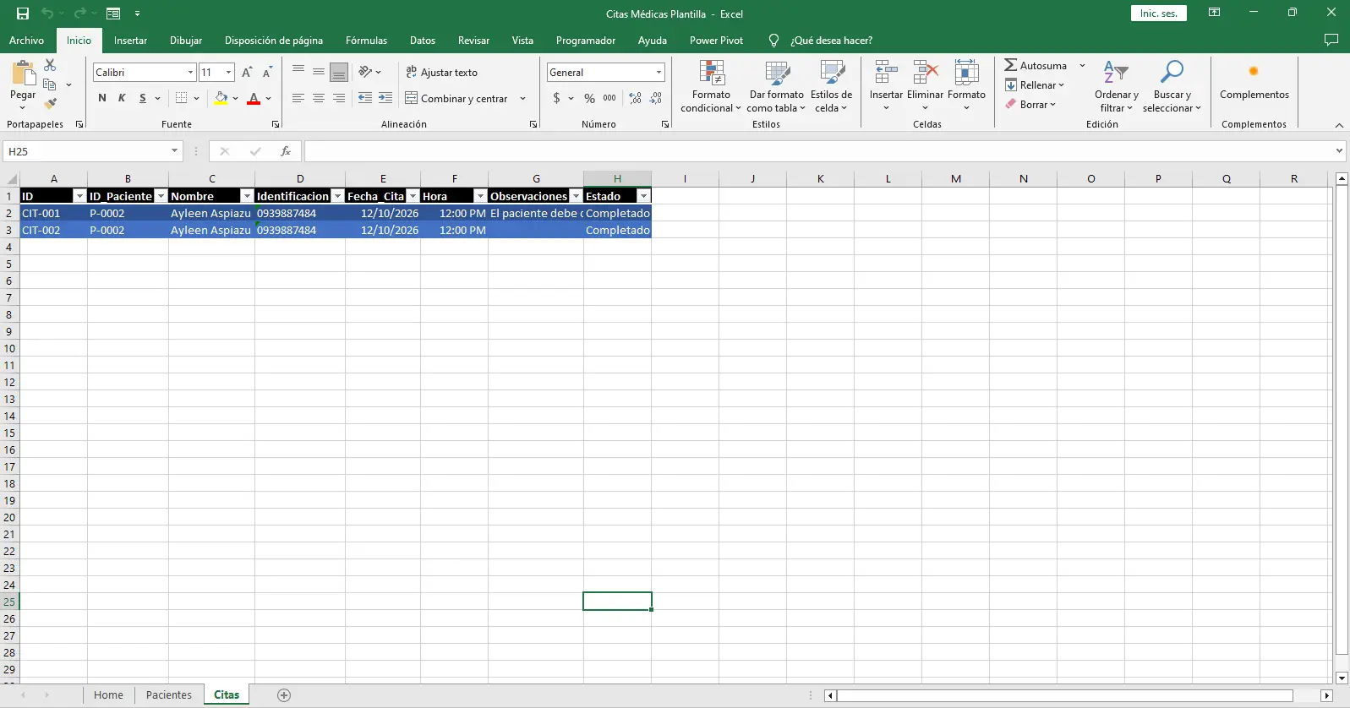
Task: Open the Complementos add-ins button
Action: [1254, 81]
